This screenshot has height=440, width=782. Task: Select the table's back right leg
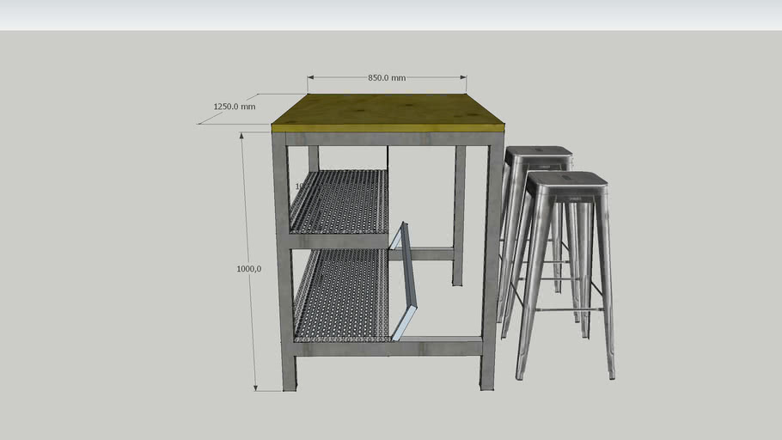pyautogui.click(x=460, y=215)
